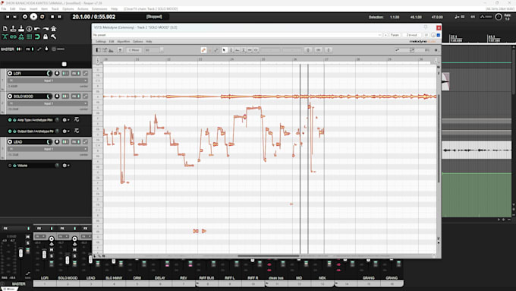This screenshot has width=516, height=291.
Task: Bypass the Volume envelope on LEAD
Action: (x=14, y=166)
